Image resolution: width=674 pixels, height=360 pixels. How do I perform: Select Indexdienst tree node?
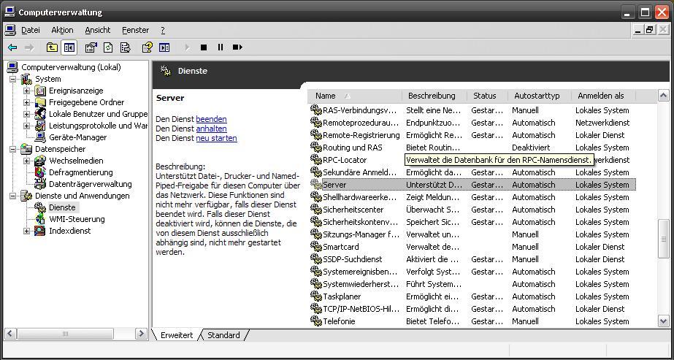click(x=69, y=231)
